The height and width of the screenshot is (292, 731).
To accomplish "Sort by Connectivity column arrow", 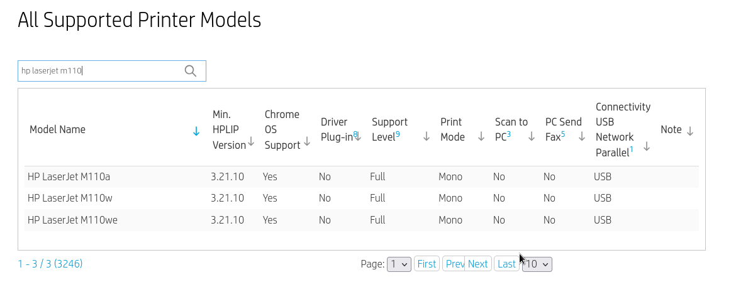I will click(x=646, y=146).
